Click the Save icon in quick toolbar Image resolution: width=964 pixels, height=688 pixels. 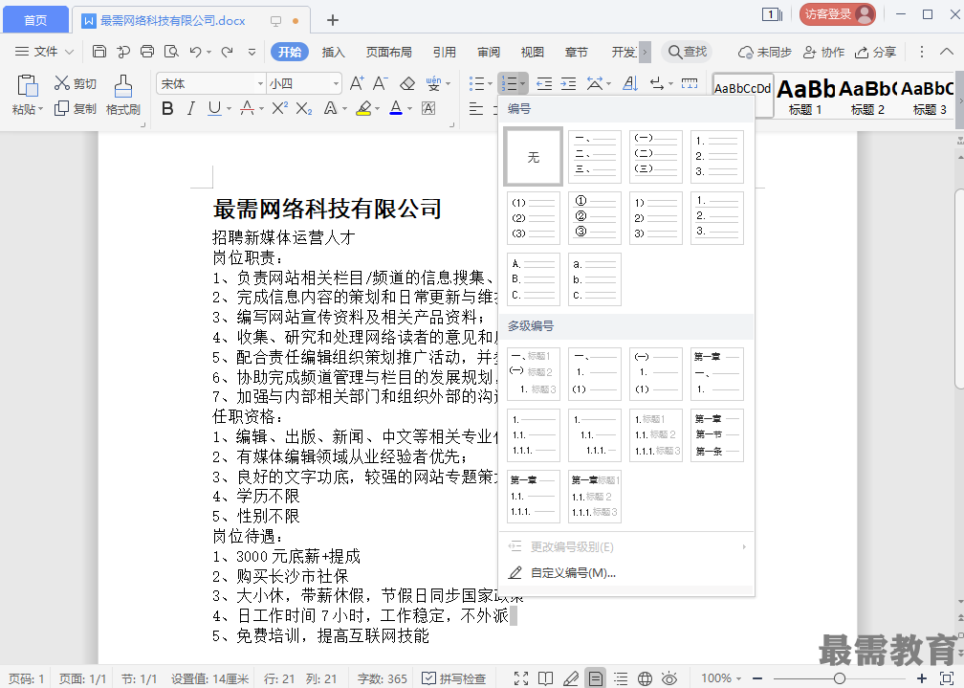99,52
